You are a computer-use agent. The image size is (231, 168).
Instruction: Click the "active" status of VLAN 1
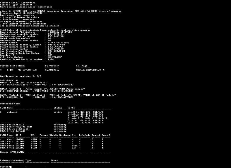tap(58, 112)
